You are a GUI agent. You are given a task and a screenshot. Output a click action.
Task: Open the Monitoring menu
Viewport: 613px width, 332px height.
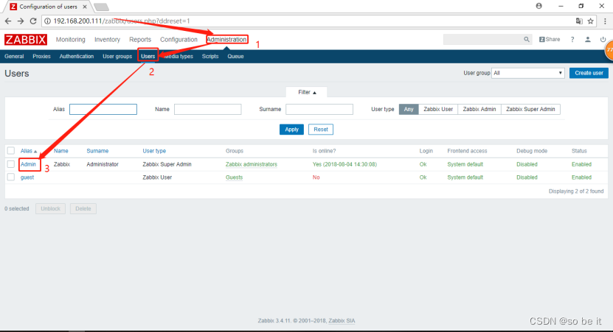[x=70, y=40]
